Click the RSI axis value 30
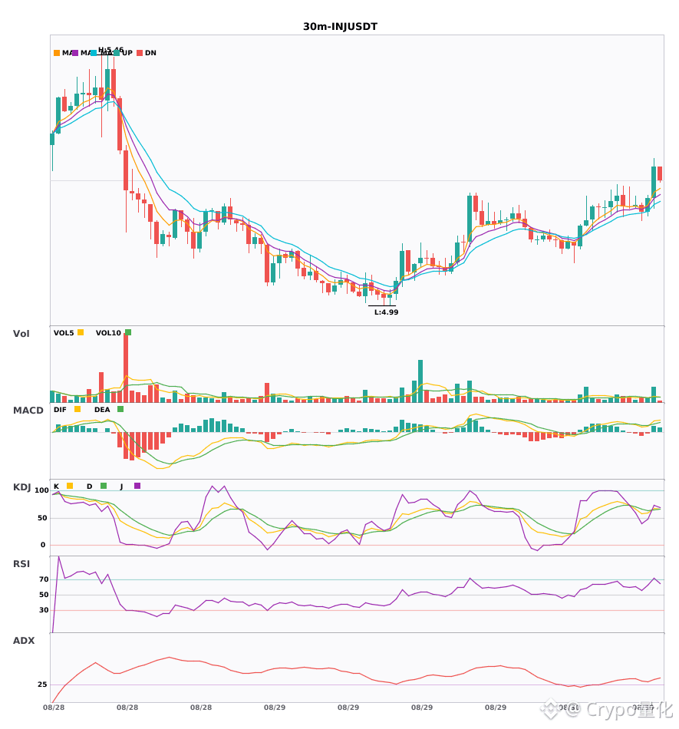The width and height of the screenshot is (679, 729). click(44, 610)
